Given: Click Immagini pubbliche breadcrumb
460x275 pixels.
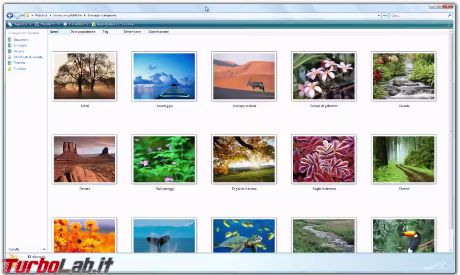Looking at the screenshot, I should click(68, 15).
